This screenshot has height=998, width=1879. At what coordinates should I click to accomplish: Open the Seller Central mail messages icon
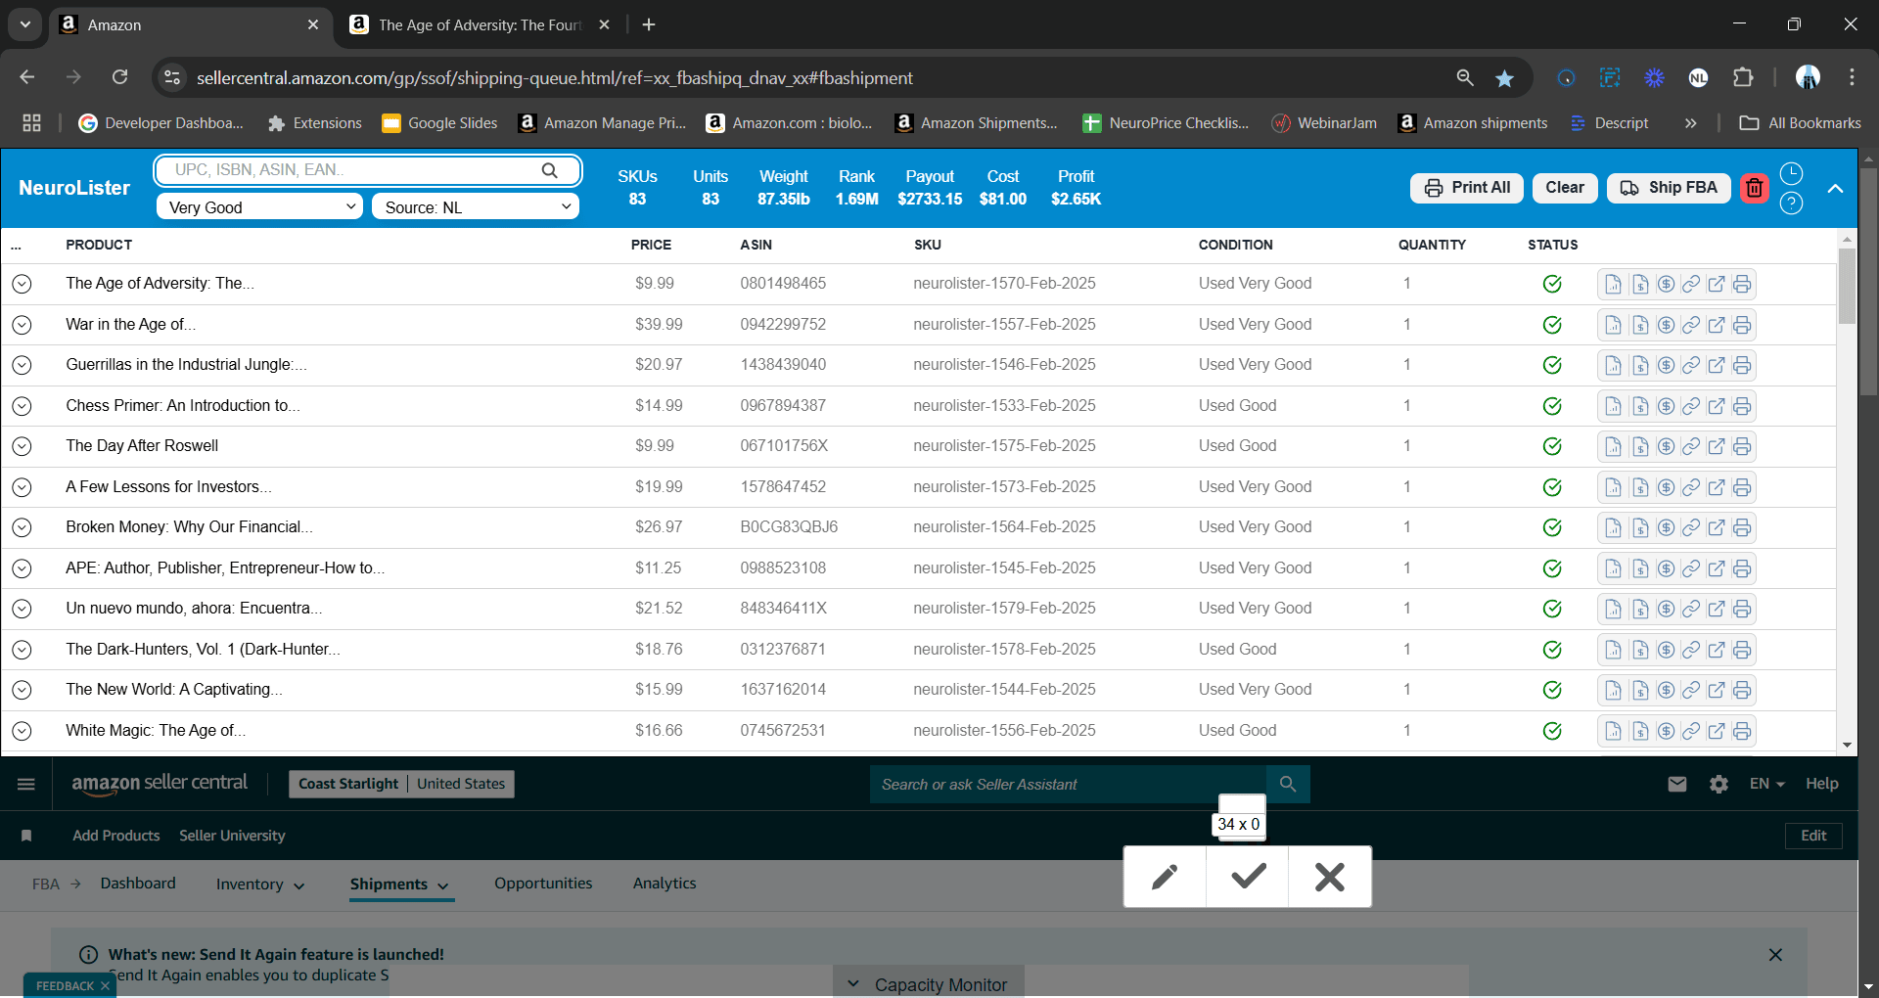(1677, 784)
